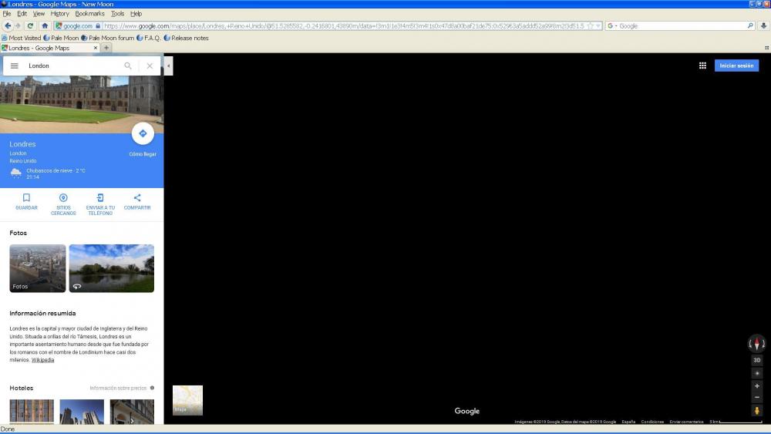Click the search bar magnifier icon

pyautogui.click(x=750, y=25)
